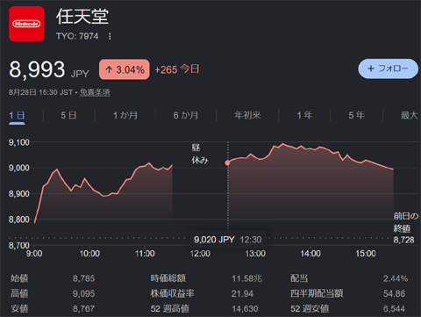The width and height of the screenshot is (421, 317).
Task: Click the 始値 value 8,785
Action: pos(83,278)
